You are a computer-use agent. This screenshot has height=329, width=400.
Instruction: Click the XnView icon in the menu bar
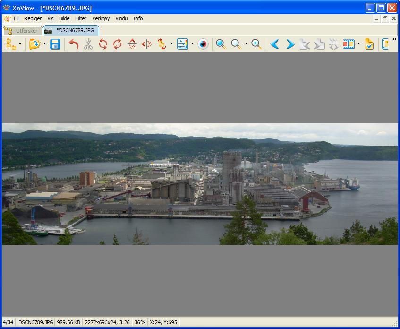7,18
